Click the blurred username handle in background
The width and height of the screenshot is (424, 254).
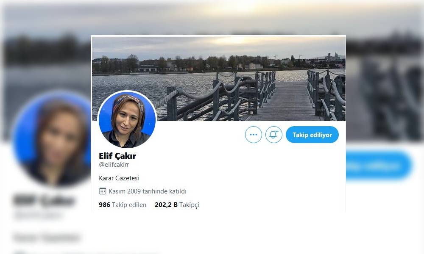click(38, 215)
